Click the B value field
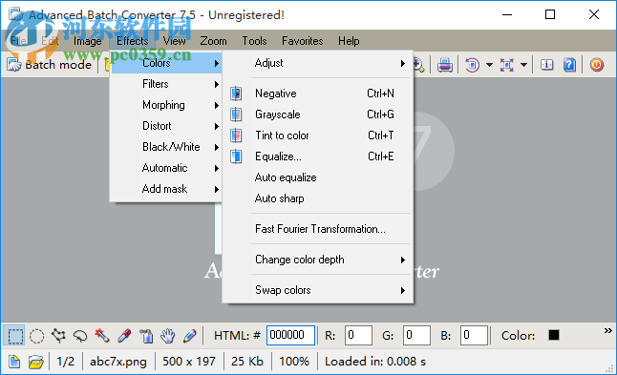Screen dimensions: 617x375 point(474,335)
